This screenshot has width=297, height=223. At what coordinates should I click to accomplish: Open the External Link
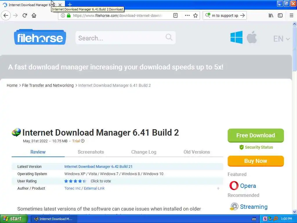pyautogui.click(x=94, y=188)
